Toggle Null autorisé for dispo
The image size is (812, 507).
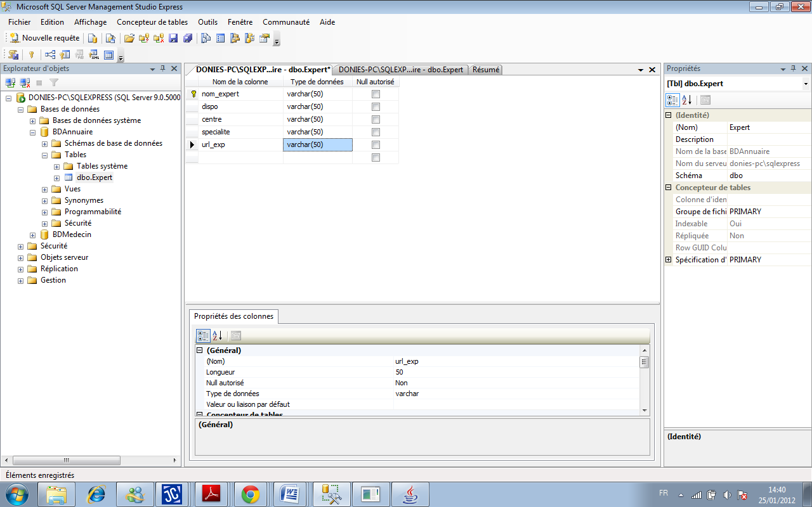376,106
